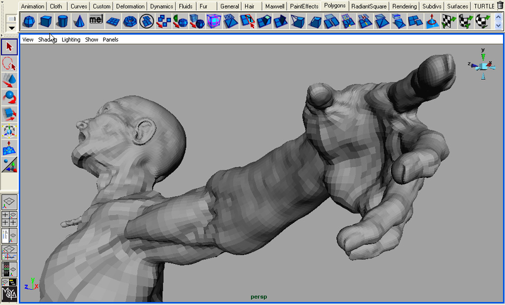The width and height of the screenshot is (505, 305).
Task: Create a polygon cylinder from the shelf
Action: [62, 21]
